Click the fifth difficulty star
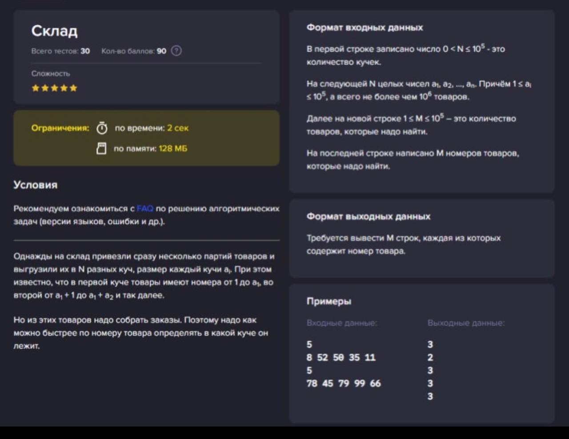The width and height of the screenshot is (569, 439). (73, 88)
